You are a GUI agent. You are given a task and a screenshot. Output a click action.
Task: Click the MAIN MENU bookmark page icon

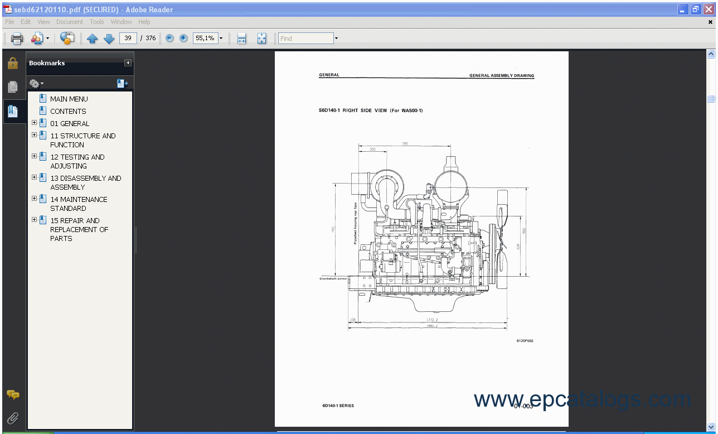click(x=43, y=98)
